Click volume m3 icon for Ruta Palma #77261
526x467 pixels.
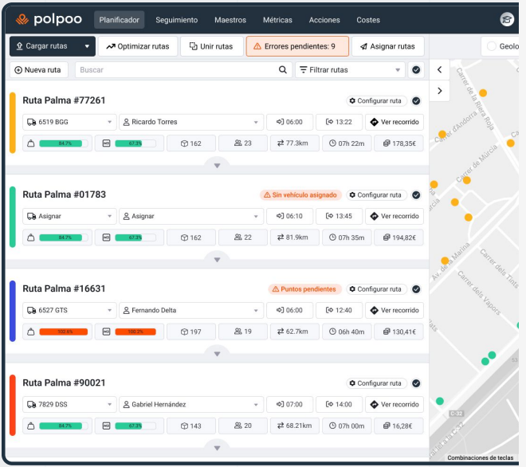tap(106, 143)
